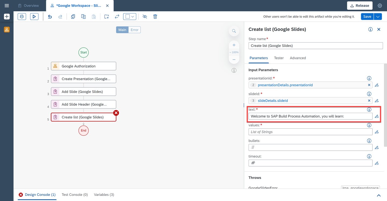Undo the last action

click(50, 17)
